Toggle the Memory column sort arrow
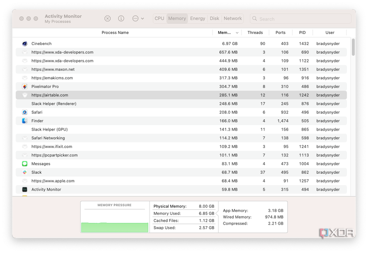Screen dimensions: 368x253 [237, 33]
